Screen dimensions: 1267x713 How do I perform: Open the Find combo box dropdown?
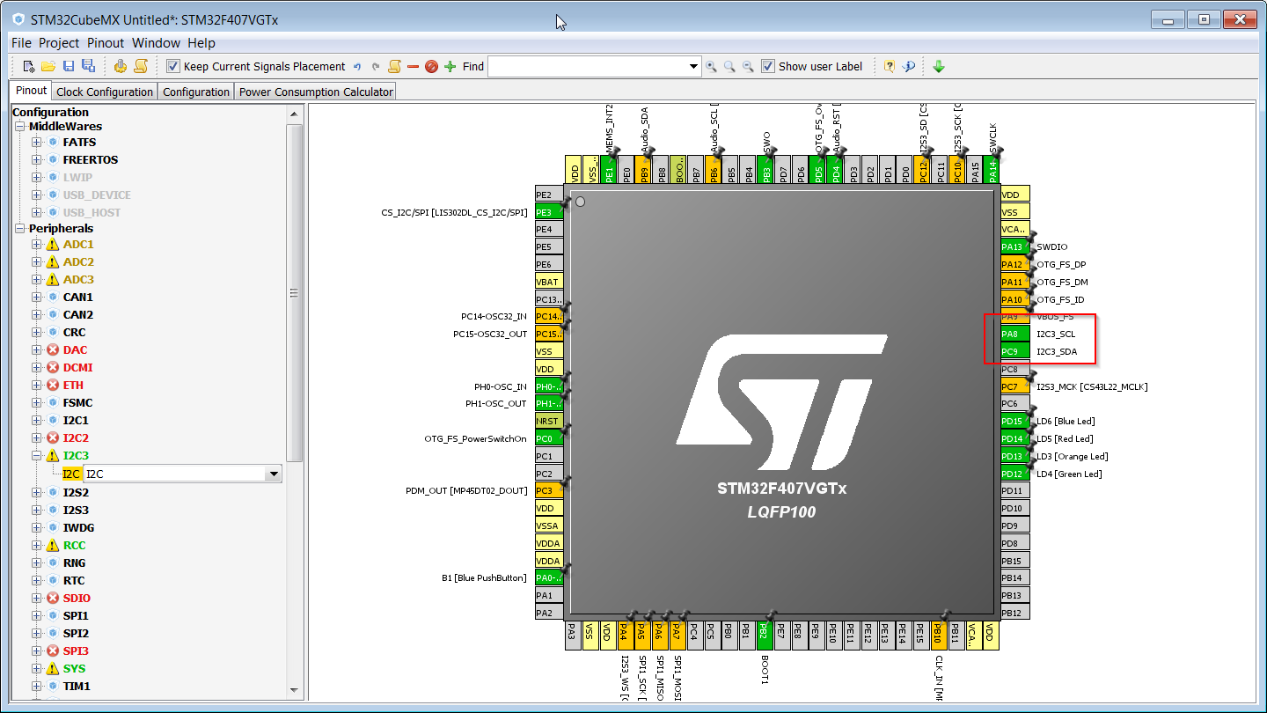(694, 66)
